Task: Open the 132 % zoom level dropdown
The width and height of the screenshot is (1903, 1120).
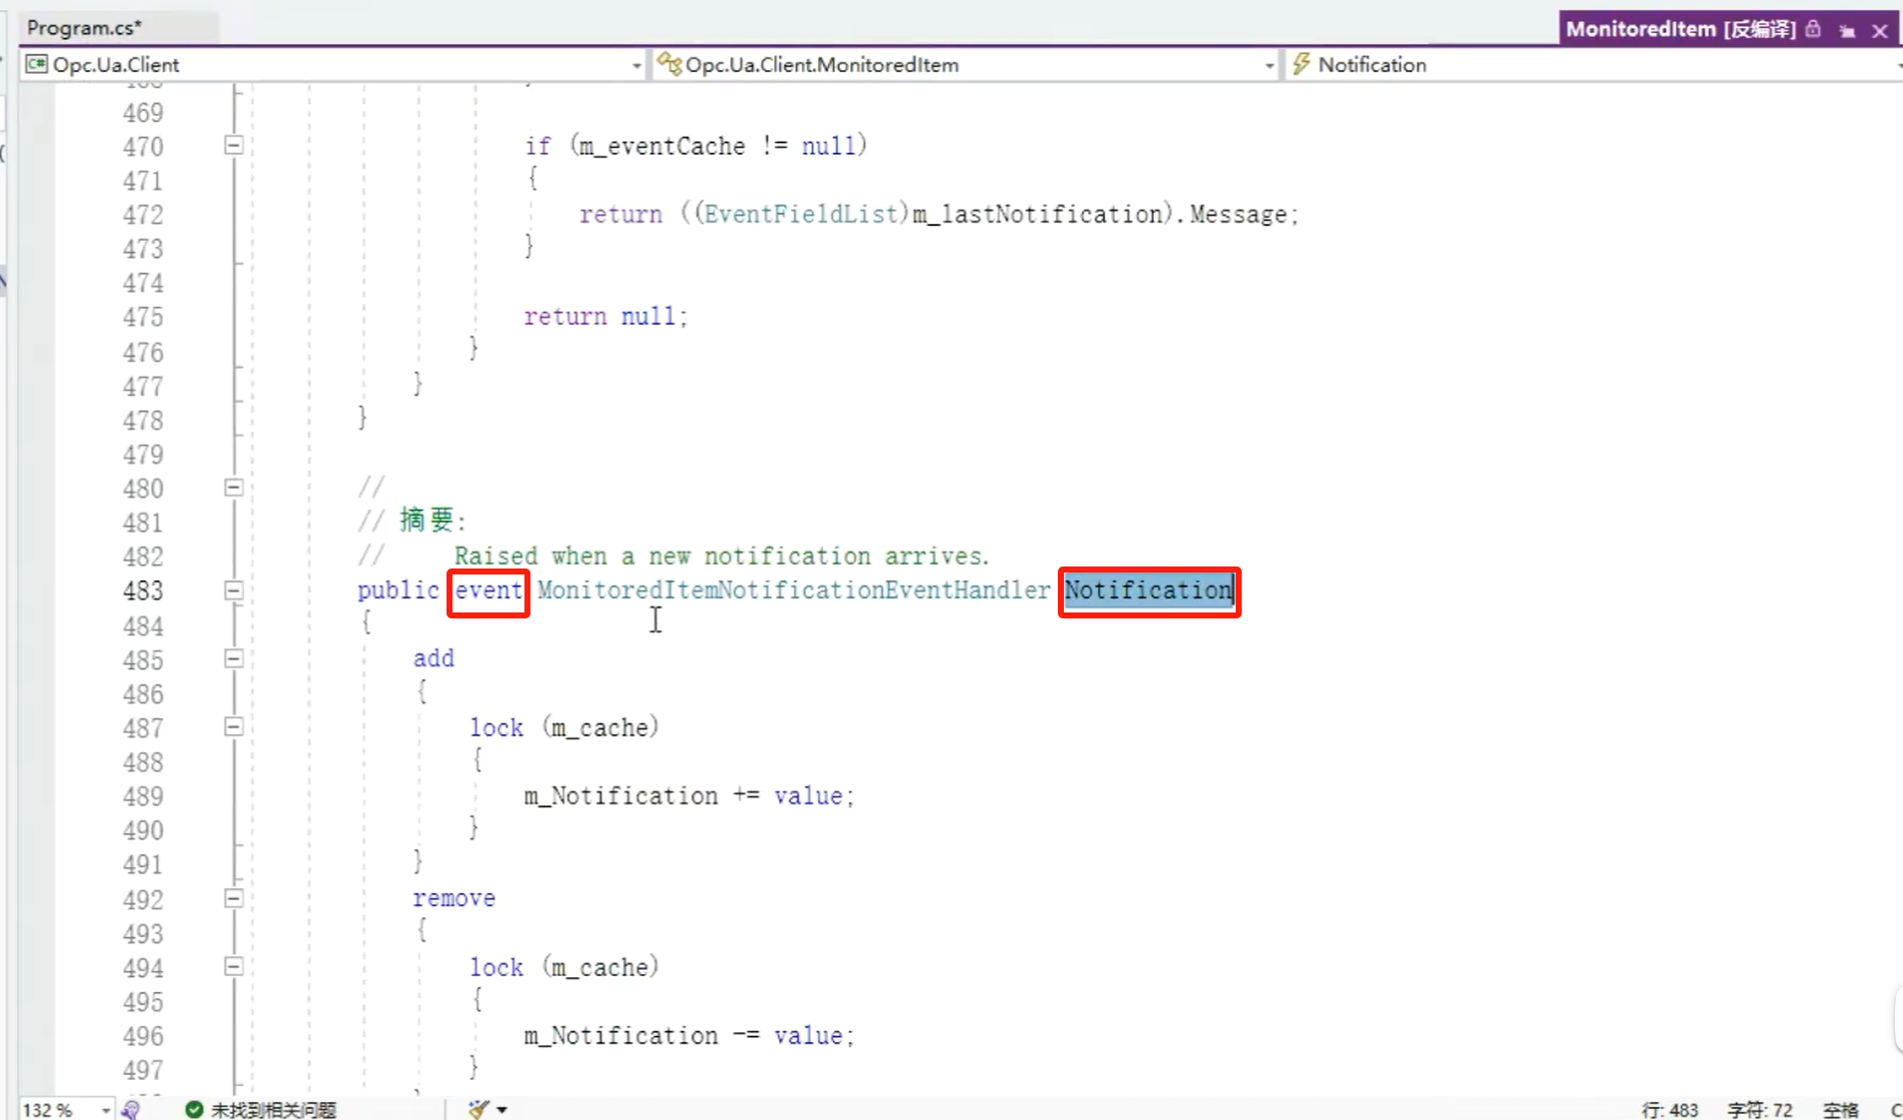Action: [x=105, y=1110]
